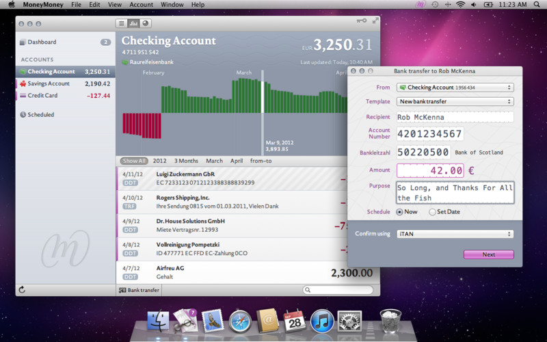Launch iTunes from the Dock
The image size is (547, 342).
pyautogui.click(x=322, y=321)
